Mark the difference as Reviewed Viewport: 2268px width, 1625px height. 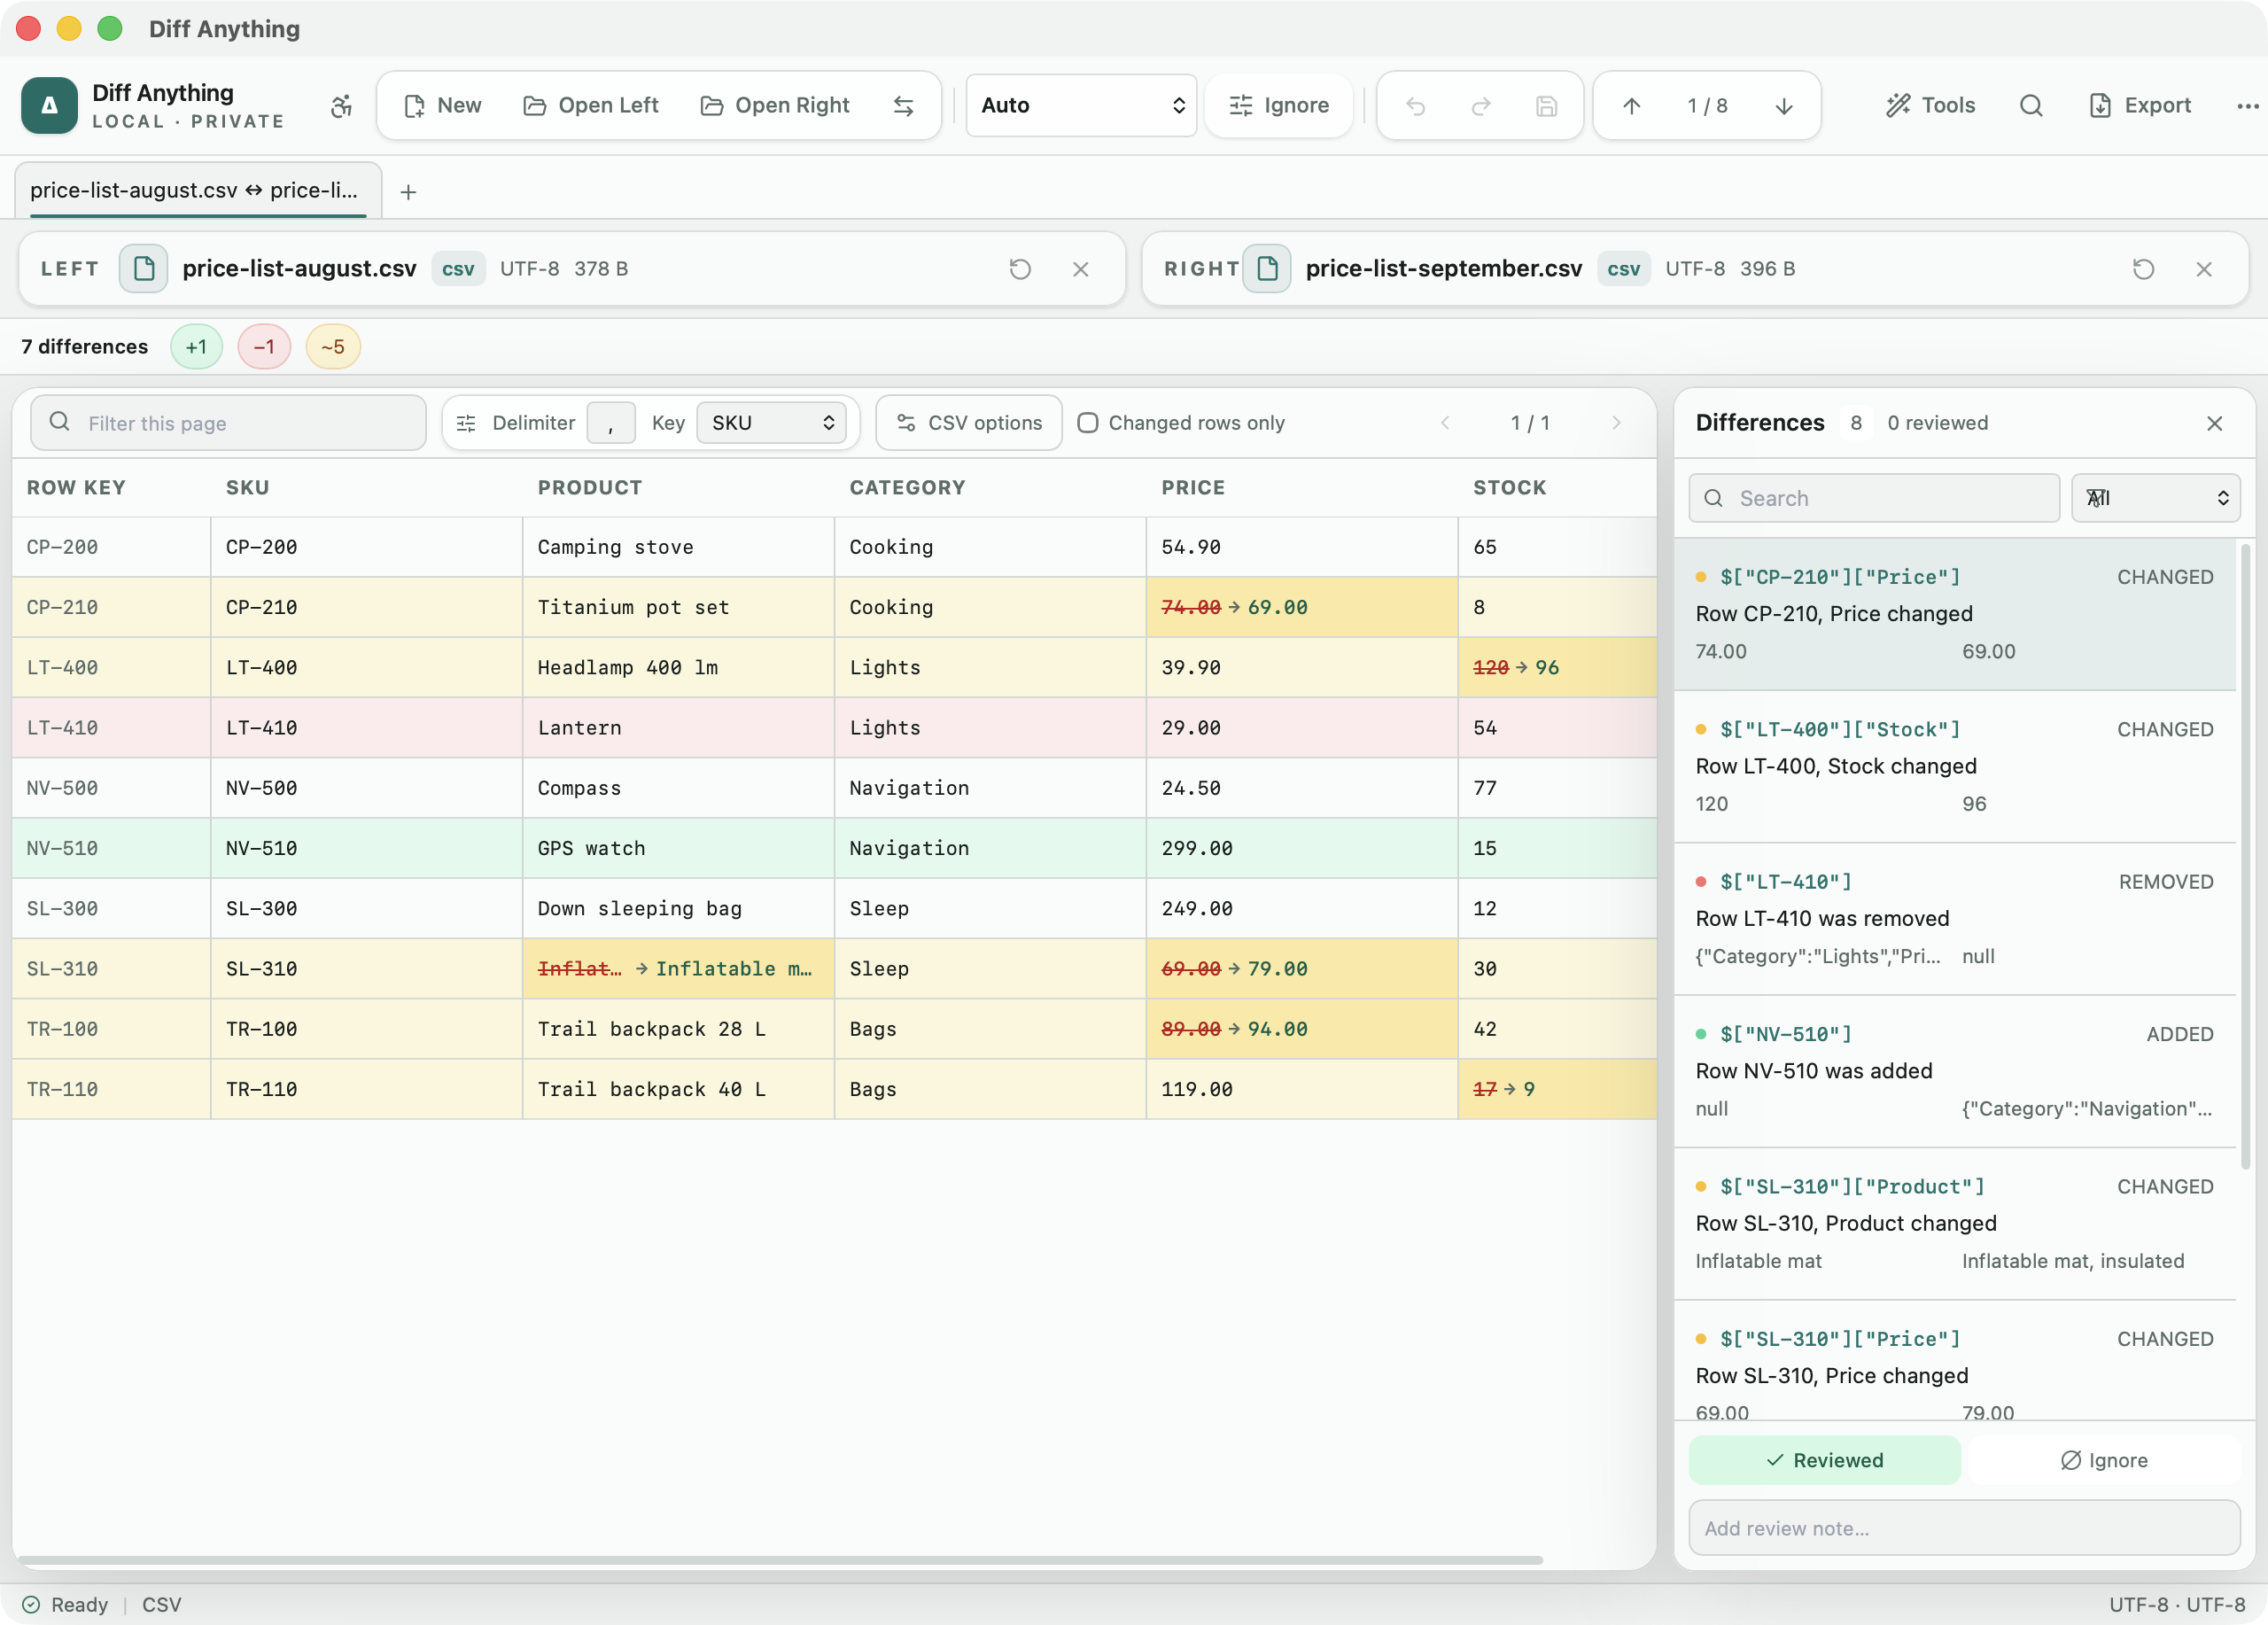pos(1824,1460)
